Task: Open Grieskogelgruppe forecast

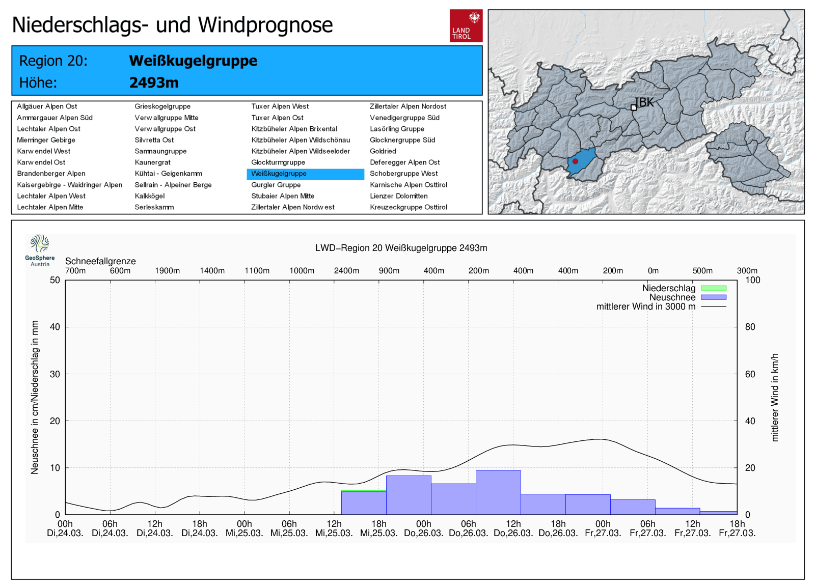Action: (162, 106)
